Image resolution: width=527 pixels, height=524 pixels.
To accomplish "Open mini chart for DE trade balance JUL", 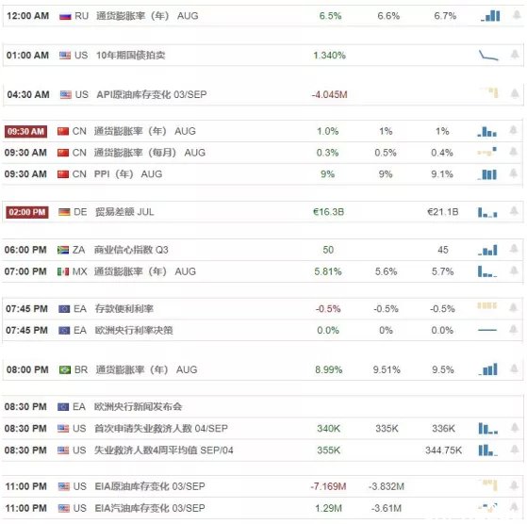I will pyautogui.click(x=487, y=212).
